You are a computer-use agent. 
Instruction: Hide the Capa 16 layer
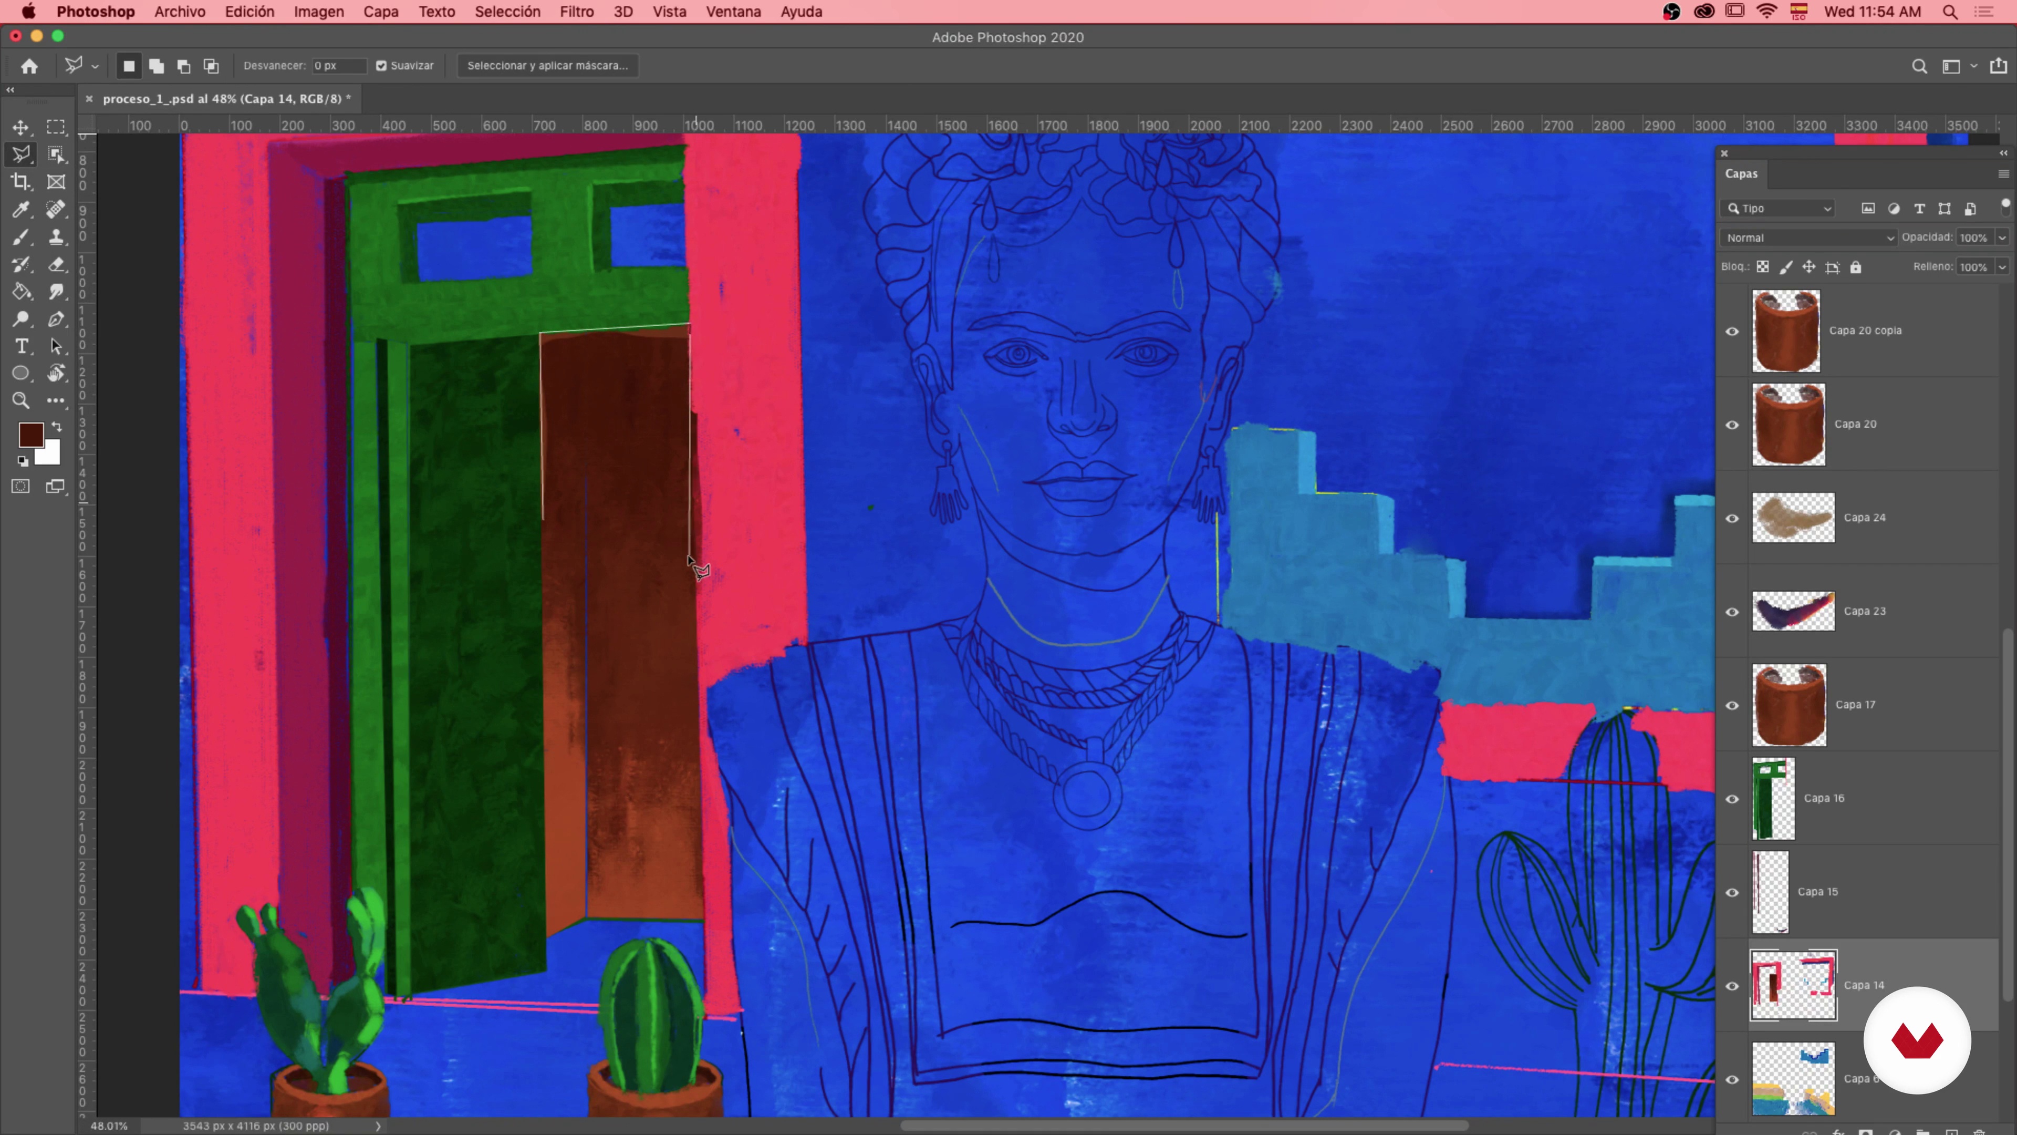[x=1732, y=799]
